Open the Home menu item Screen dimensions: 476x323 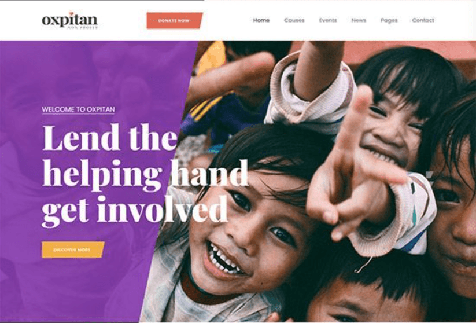click(x=261, y=20)
